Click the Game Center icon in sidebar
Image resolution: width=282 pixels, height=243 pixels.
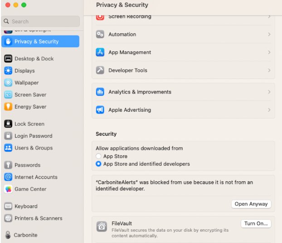point(8,189)
